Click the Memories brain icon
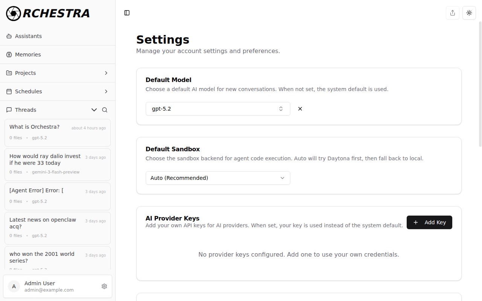The height and width of the screenshot is (301, 482). (x=9, y=55)
